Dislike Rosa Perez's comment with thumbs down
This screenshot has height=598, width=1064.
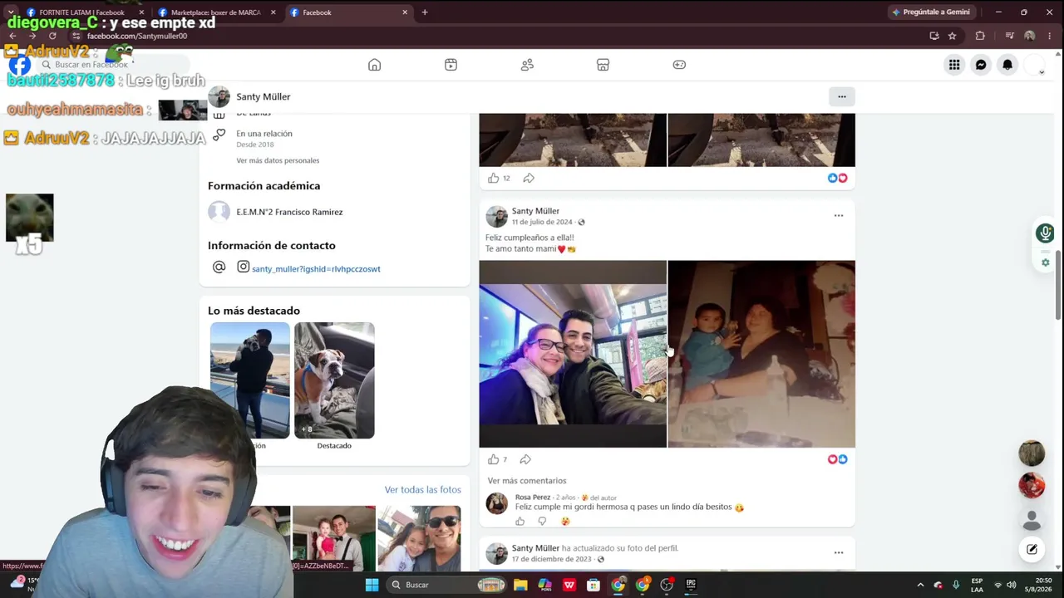[x=542, y=522]
